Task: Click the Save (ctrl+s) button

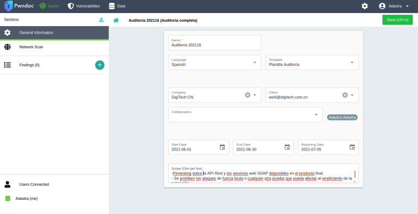Action: pyautogui.click(x=397, y=20)
